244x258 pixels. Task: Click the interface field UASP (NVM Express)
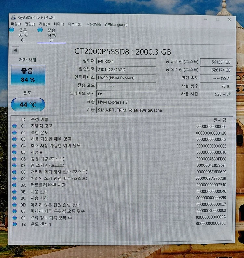tap(126, 78)
